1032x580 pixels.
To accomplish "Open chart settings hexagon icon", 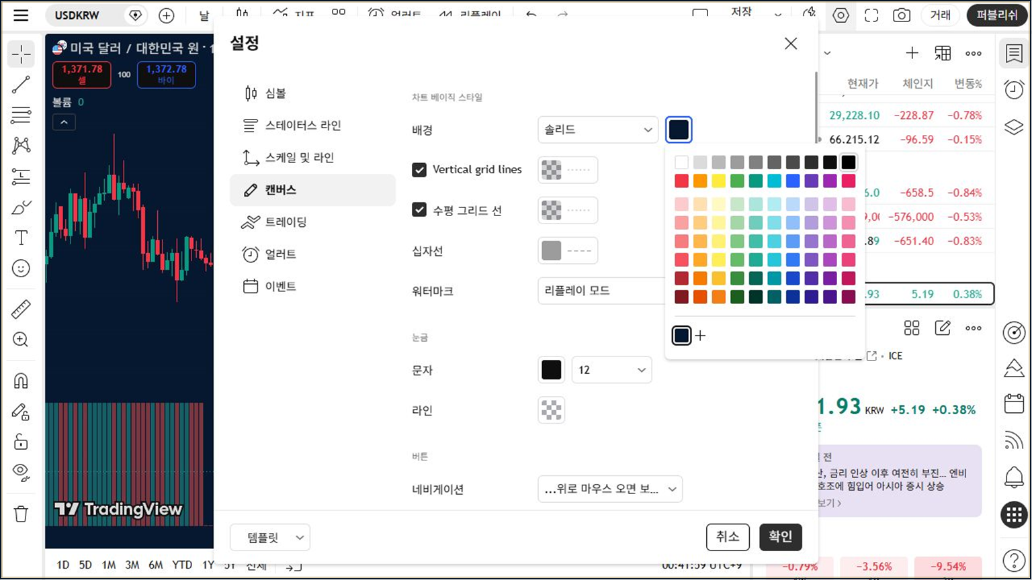I will pos(841,15).
